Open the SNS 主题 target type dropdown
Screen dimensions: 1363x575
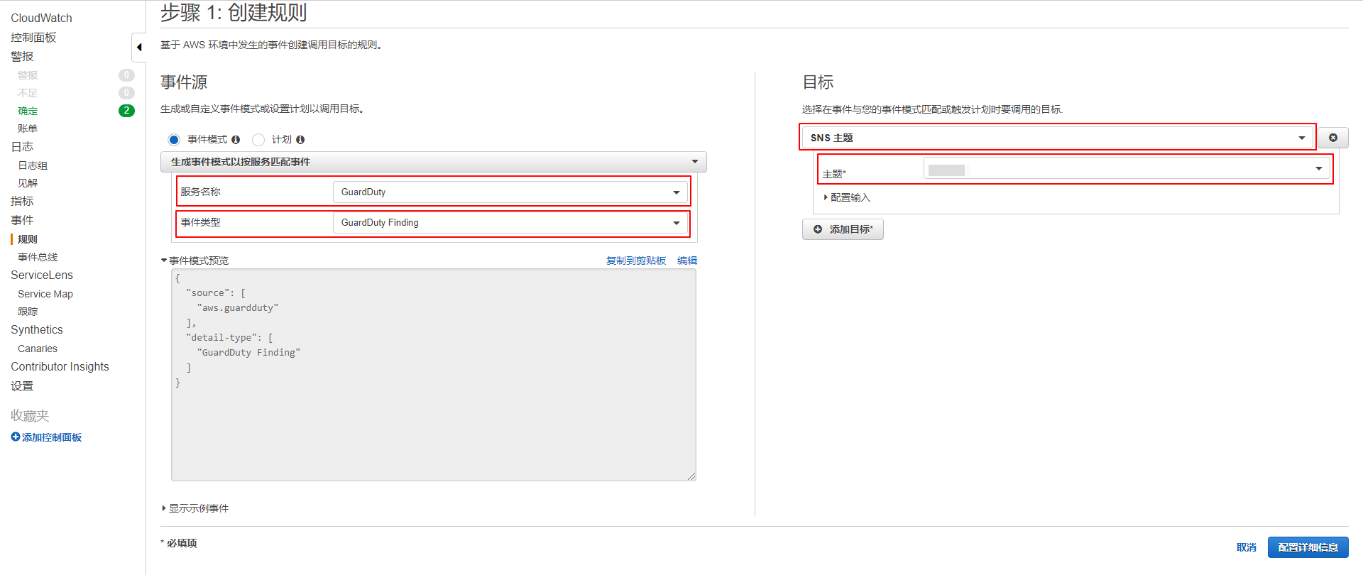[1057, 138]
